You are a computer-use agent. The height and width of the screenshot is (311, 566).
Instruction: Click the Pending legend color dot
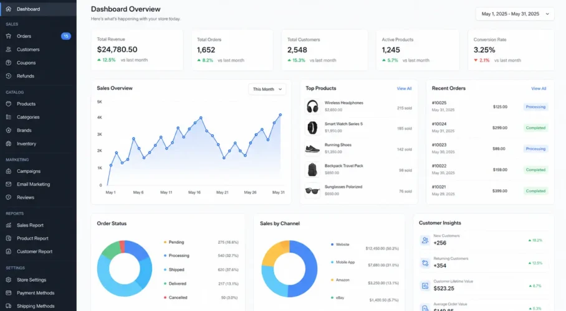click(x=165, y=242)
